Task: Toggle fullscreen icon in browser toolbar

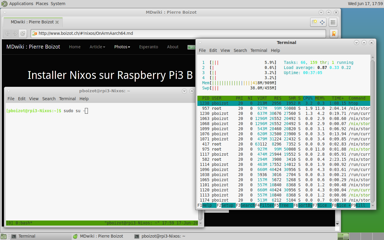Action: (x=322, y=22)
